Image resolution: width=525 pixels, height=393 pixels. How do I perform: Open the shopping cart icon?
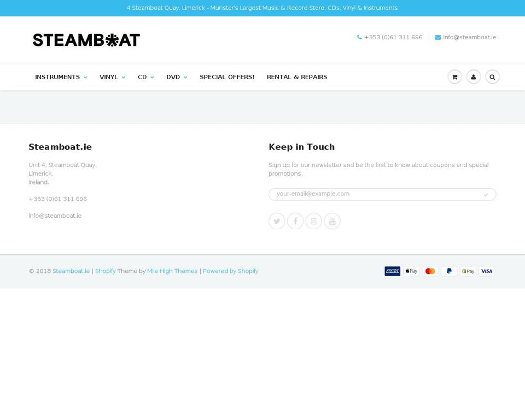click(454, 77)
